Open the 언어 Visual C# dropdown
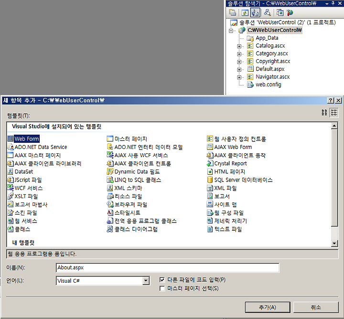 146,281
